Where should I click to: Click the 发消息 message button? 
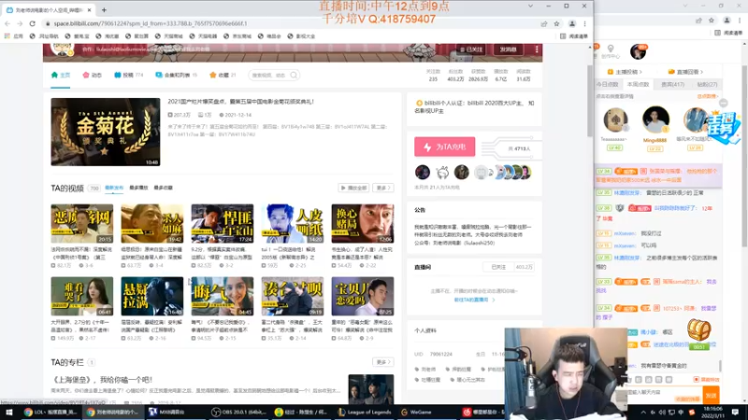pos(508,49)
